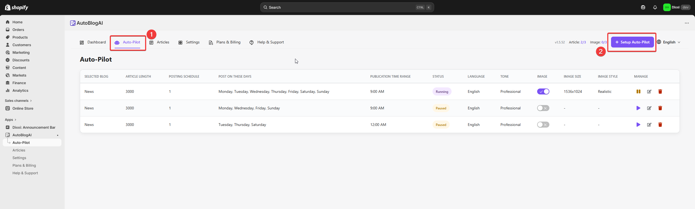The width and height of the screenshot is (695, 209).
Task: Expand the Apps section
Action: pos(11,120)
